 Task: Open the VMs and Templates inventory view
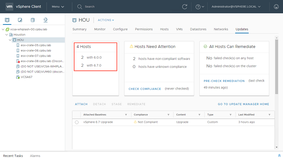coord(20,20)
